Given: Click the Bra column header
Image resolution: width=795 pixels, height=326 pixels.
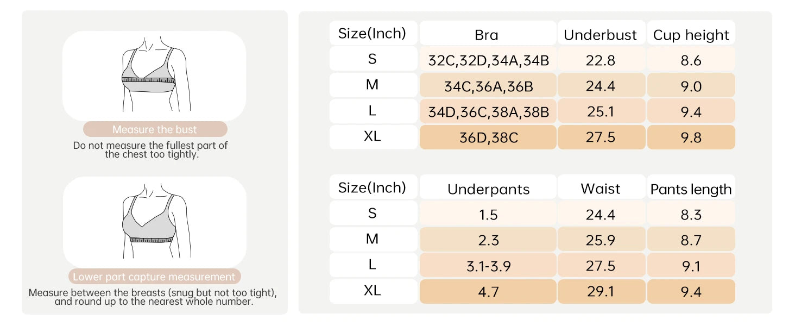Looking at the screenshot, I should [488, 33].
